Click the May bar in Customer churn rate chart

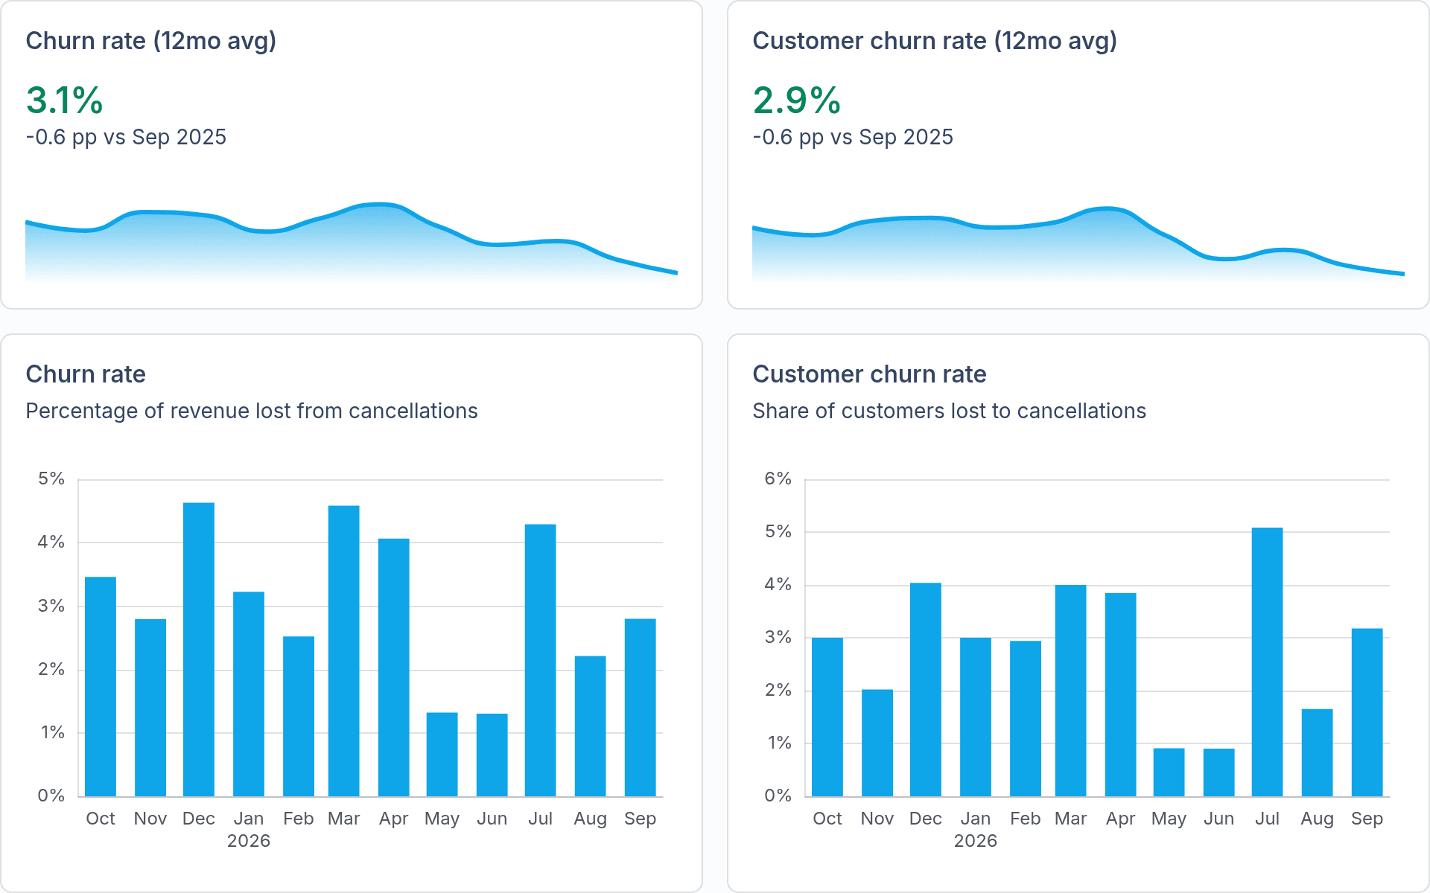1169,772
